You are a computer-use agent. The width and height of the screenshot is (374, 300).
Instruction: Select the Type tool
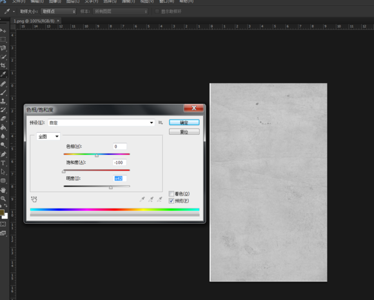pos(3,163)
